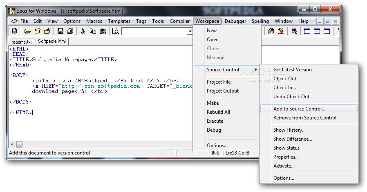Image resolution: width=367 pixels, height=192 pixels.
Task: Click the documents with red X icon
Action: (281, 31)
